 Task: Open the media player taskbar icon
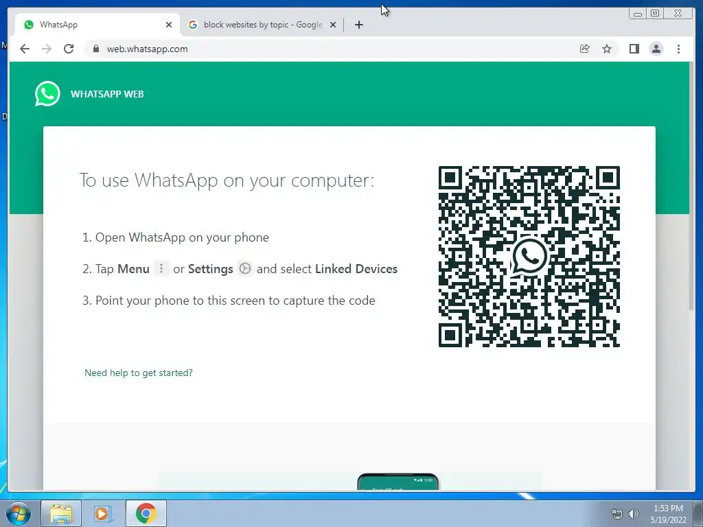point(102,513)
